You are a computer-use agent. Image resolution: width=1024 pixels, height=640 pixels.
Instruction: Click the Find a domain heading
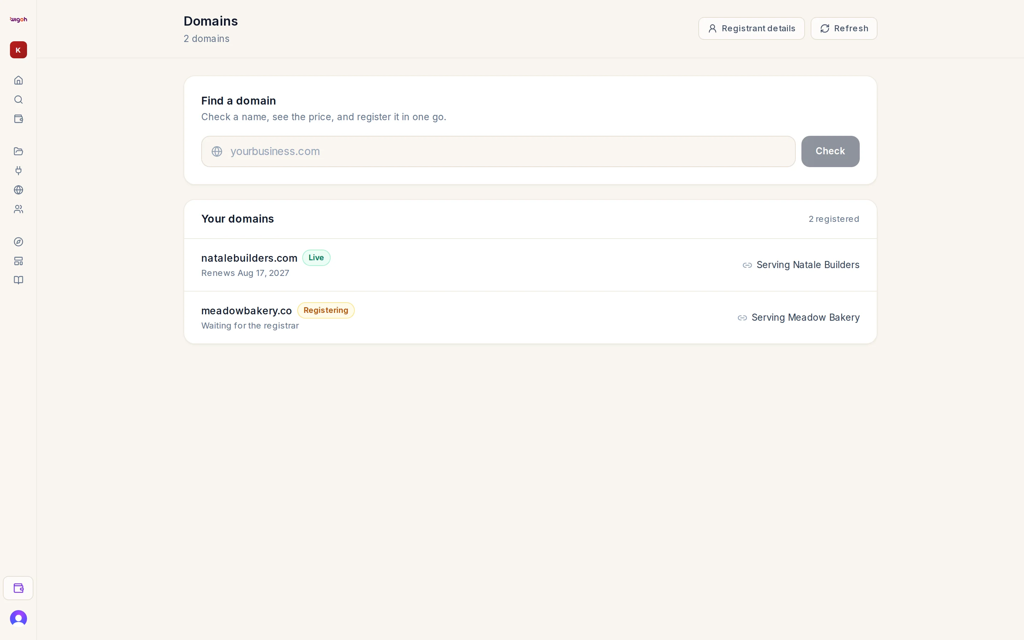tap(238, 101)
